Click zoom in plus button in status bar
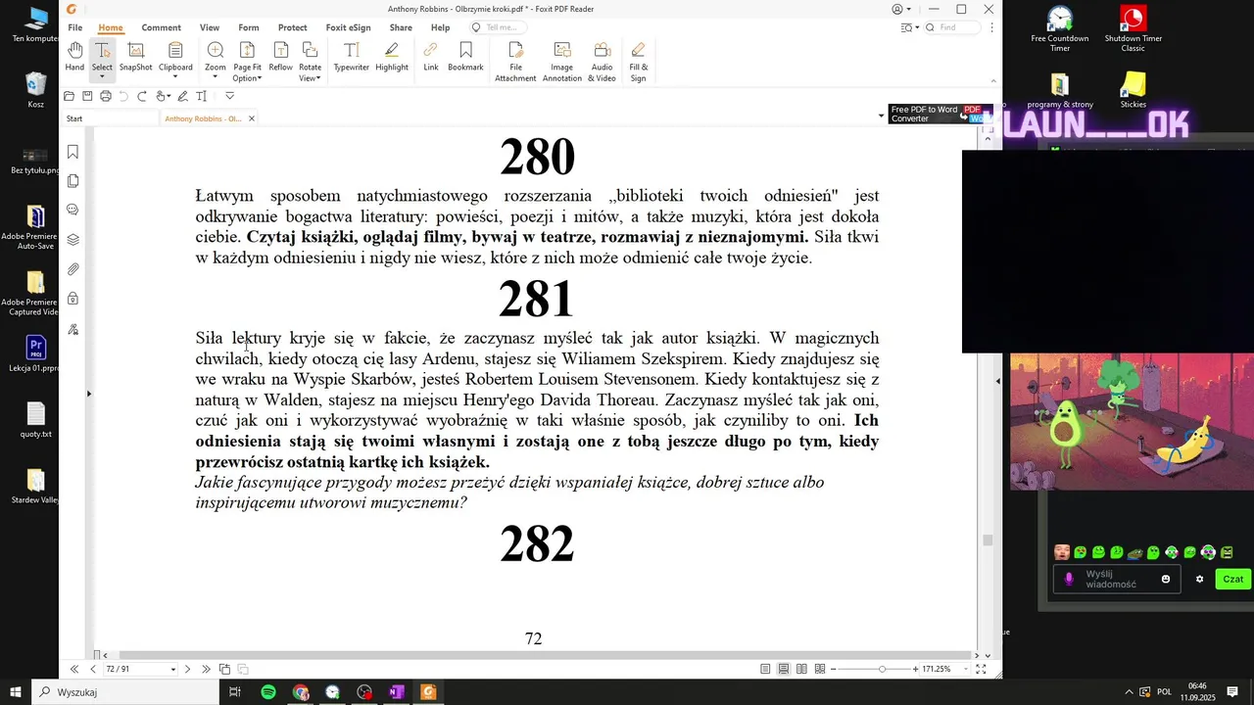This screenshot has width=1254, height=705. click(x=916, y=670)
